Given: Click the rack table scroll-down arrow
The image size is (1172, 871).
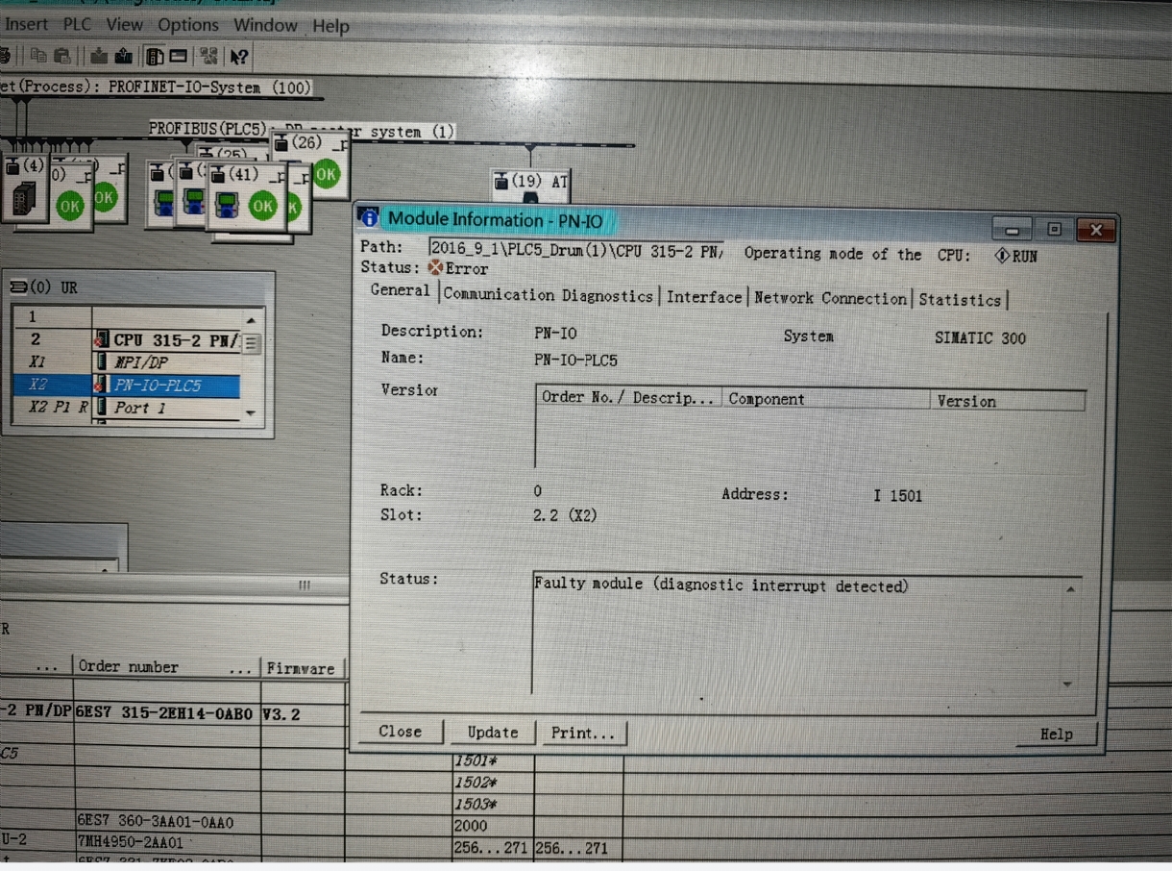Looking at the screenshot, I should (x=251, y=411).
